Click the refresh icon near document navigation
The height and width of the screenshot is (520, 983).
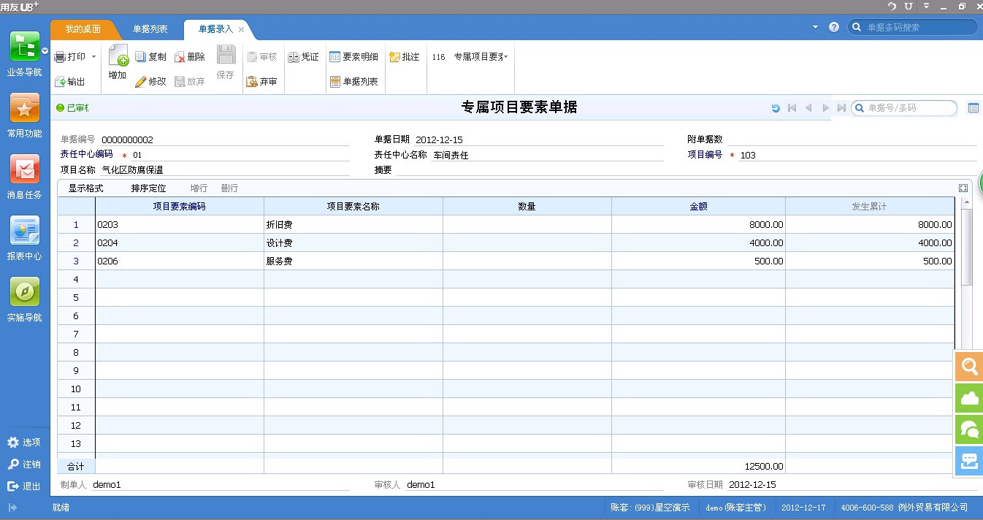coord(776,108)
